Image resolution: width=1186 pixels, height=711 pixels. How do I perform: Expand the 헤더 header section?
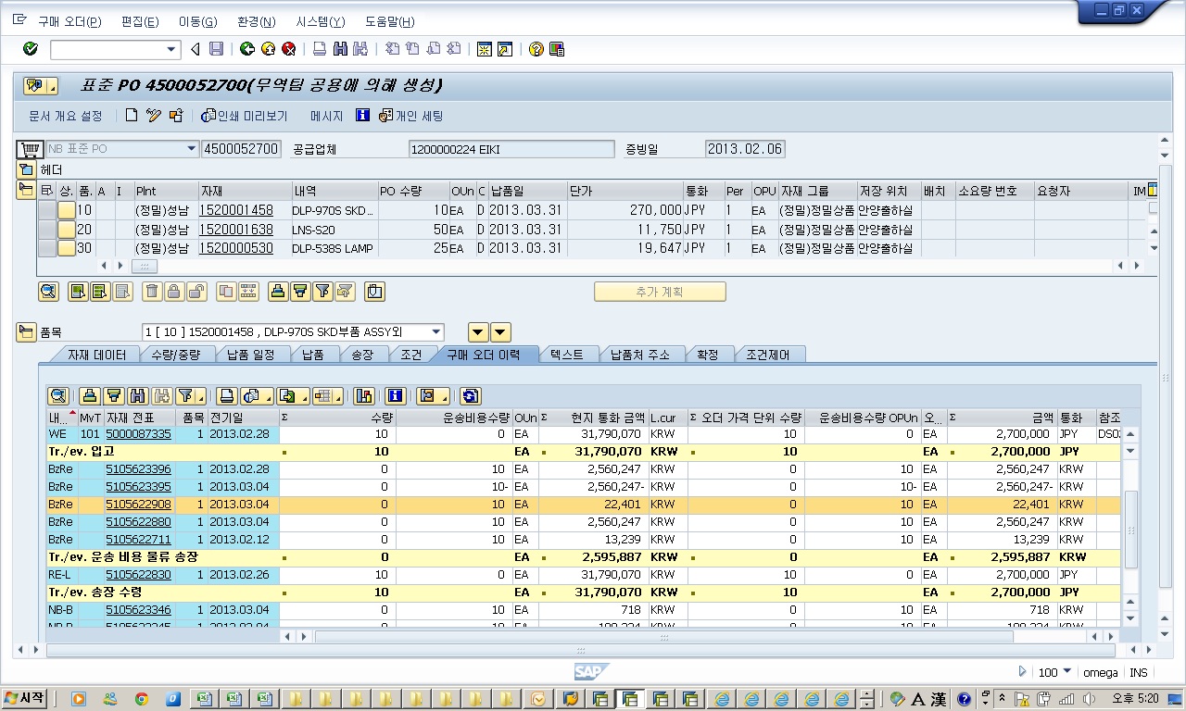26,169
